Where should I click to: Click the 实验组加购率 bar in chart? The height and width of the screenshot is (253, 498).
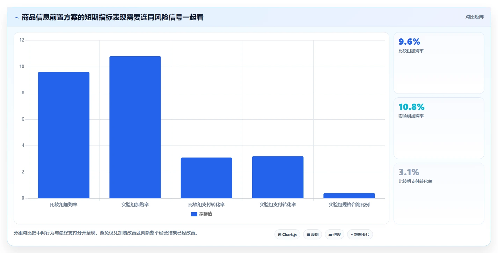[x=135, y=127]
